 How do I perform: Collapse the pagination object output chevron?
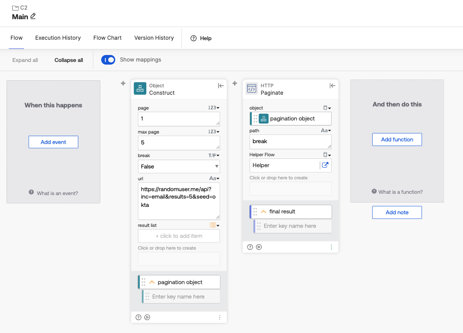(x=152, y=282)
